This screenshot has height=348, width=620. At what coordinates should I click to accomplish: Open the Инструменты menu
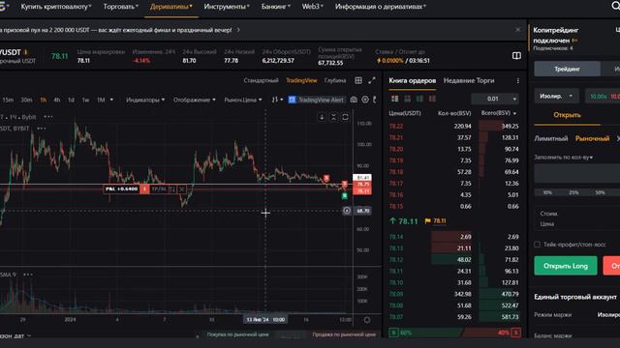(227, 7)
